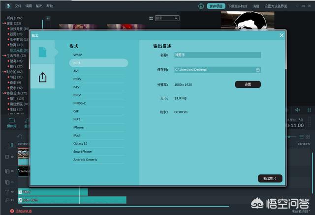Click the 设置 resolution settings button
Viewport: 315px width, 215px height.
click(x=248, y=84)
